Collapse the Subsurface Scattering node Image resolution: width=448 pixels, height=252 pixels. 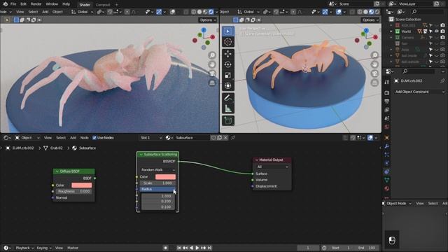141,154
